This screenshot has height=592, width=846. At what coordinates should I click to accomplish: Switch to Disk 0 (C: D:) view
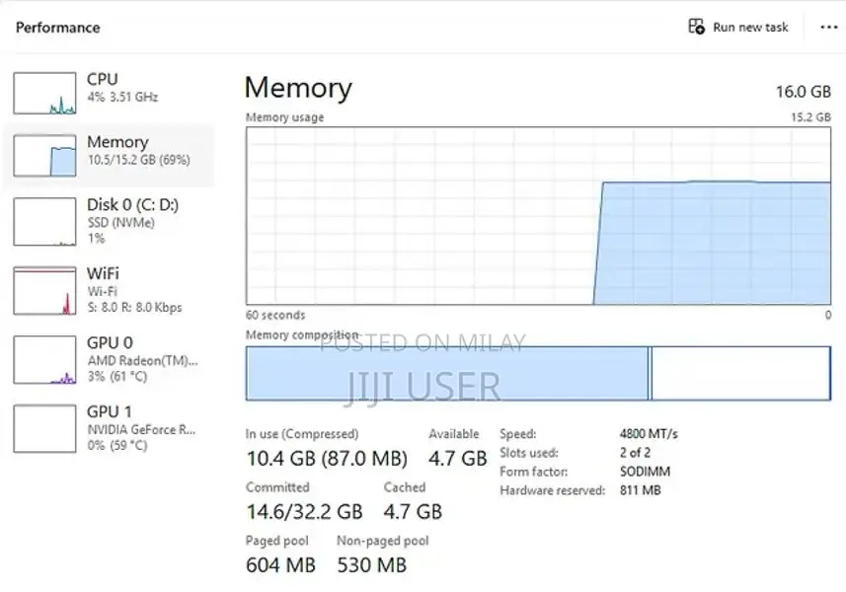tap(132, 205)
